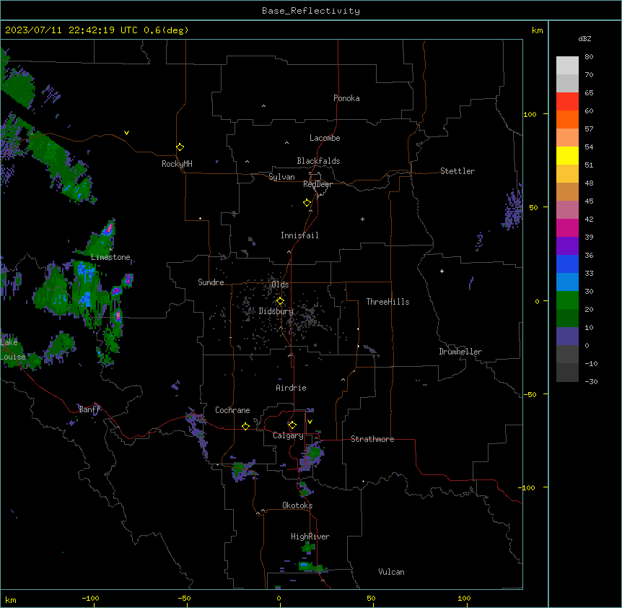622x608 pixels.
Task: Click white plus marker north of Drumheller
Action: (x=442, y=271)
